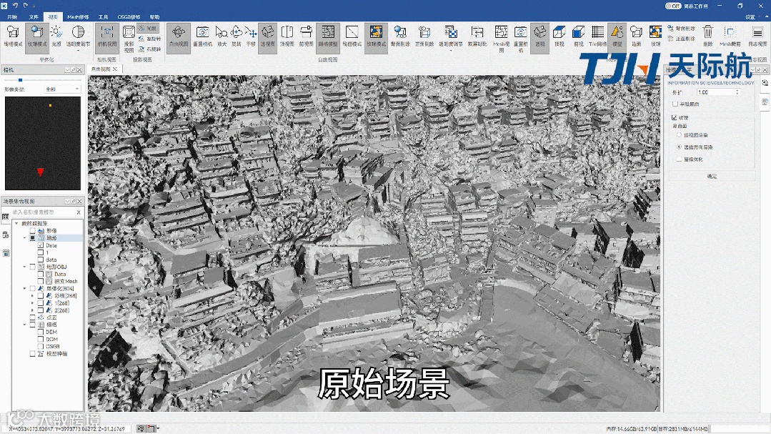Screen dimensions: 771x434
Task: Expand the 1[268] tree node
Action: [x=32, y=302]
